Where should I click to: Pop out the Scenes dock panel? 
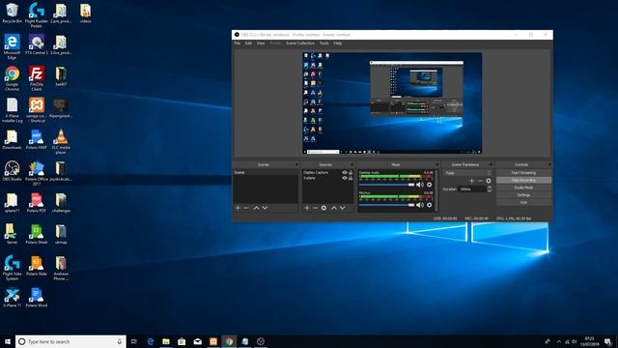coord(296,164)
